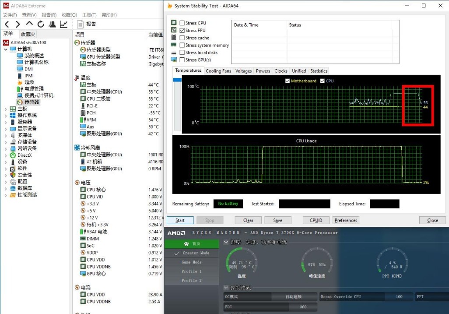This screenshot has height=314, width=449.
Task: Toggle Motherboard graph checkbox
Action: pyautogui.click(x=288, y=81)
